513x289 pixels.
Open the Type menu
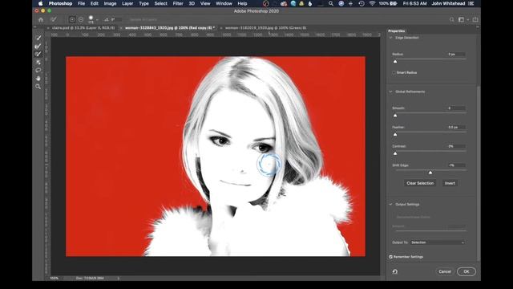click(143, 3)
